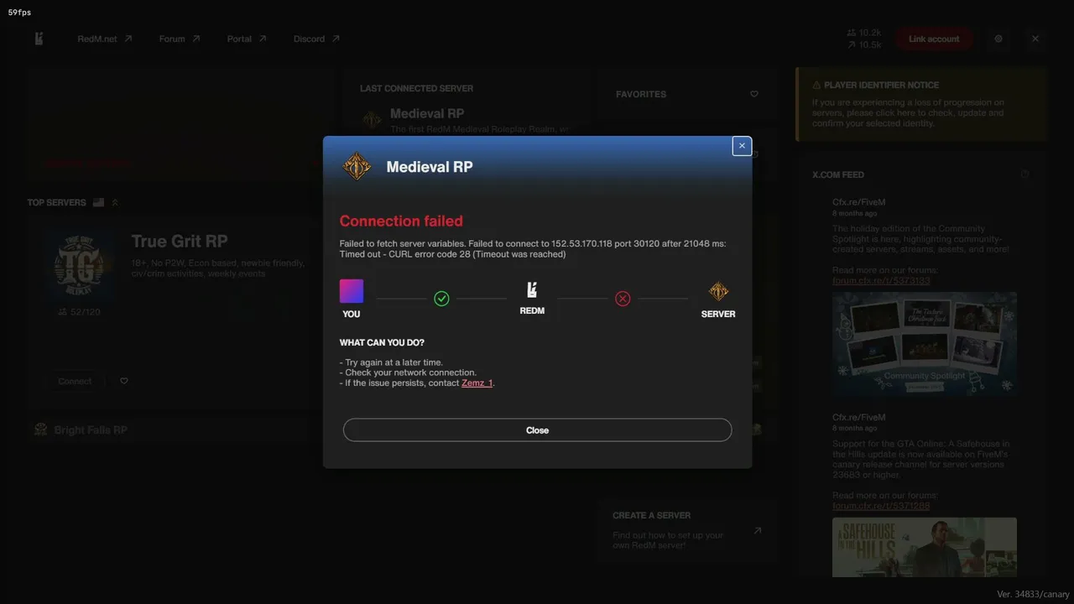The height and width of the screenshot is (604, 1074).
Task: Click the green checkmark connection status icon
Action: coord(441,298)
